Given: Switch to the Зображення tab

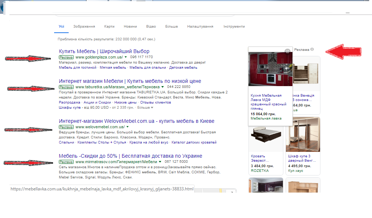Looking at the screenshot, I should click(x=84, y=26).
